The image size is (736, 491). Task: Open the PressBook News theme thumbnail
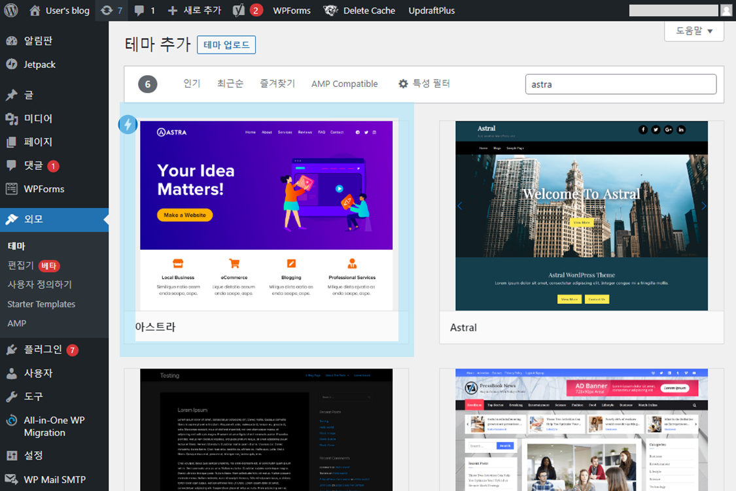[582, 430]
